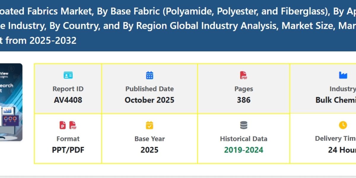Click the PPT/PDF format value
356x178 pixels.
[x=68, y=150]
